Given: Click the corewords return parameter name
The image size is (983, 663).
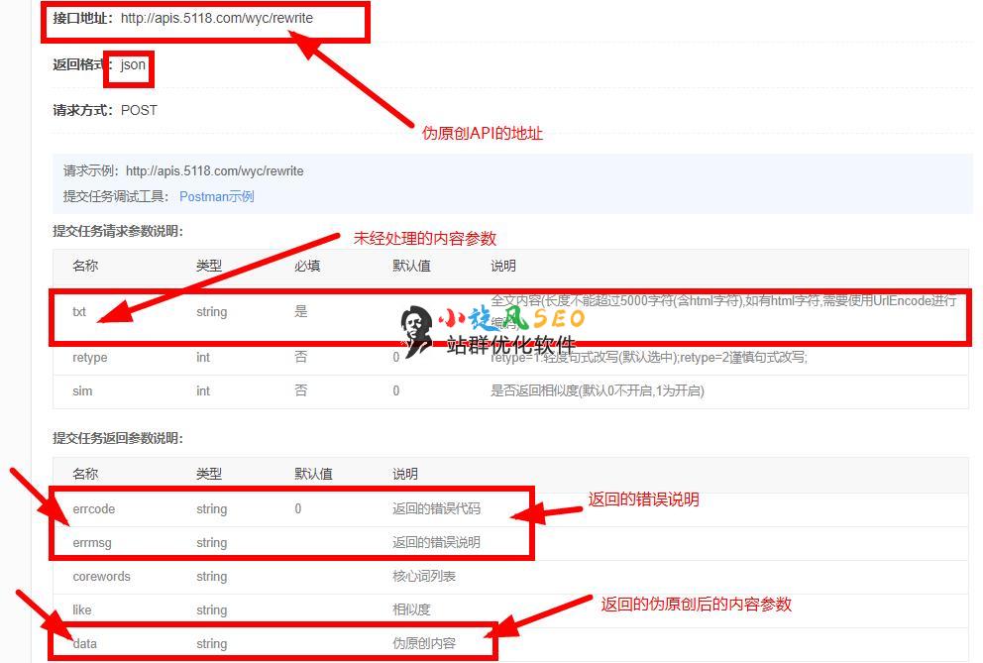Looking at the screenshot, I should (x=101, y=576).
